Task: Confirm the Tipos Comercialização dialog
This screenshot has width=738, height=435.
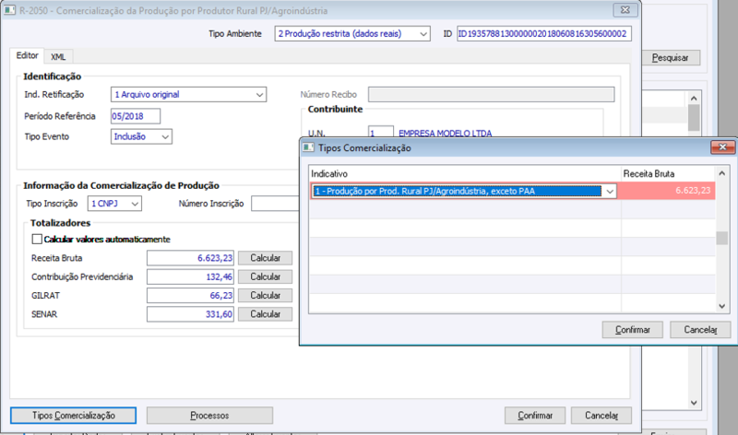Action: pyautogui.click(x=633, y=330)
